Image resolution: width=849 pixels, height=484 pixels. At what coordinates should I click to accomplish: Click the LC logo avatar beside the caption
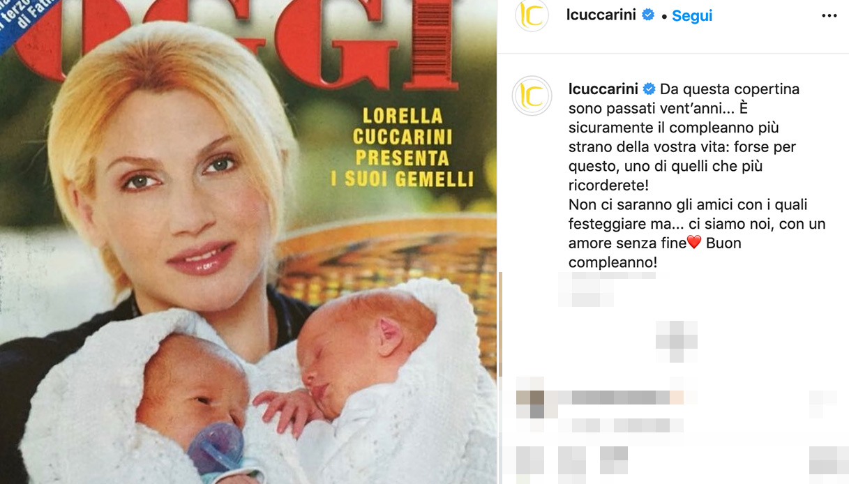point(532,96)
